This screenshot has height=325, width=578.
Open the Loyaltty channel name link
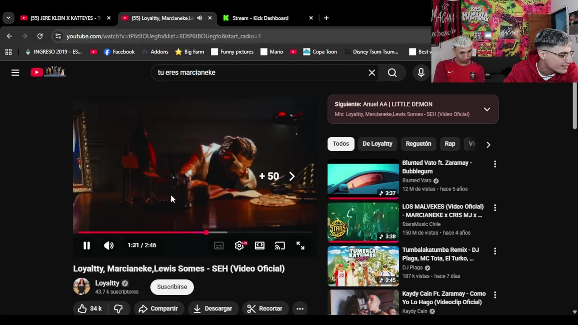pos(107,283)
